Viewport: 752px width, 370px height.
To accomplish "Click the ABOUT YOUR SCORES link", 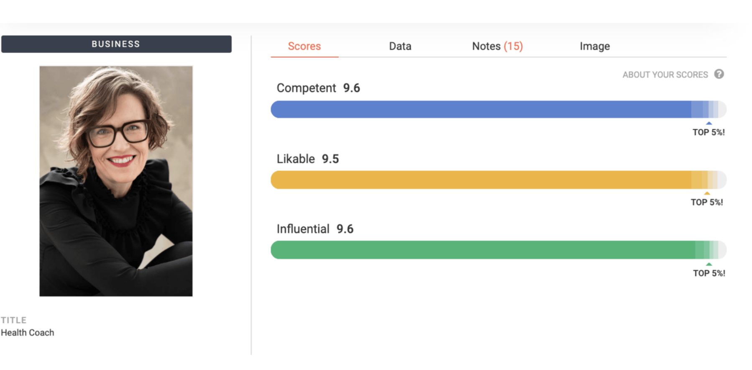I will point(665,75).
